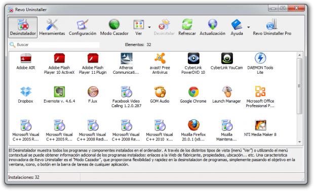The image size is (314, 191).
Task: Check for Actualización update
Action: [x=213, y=27]
